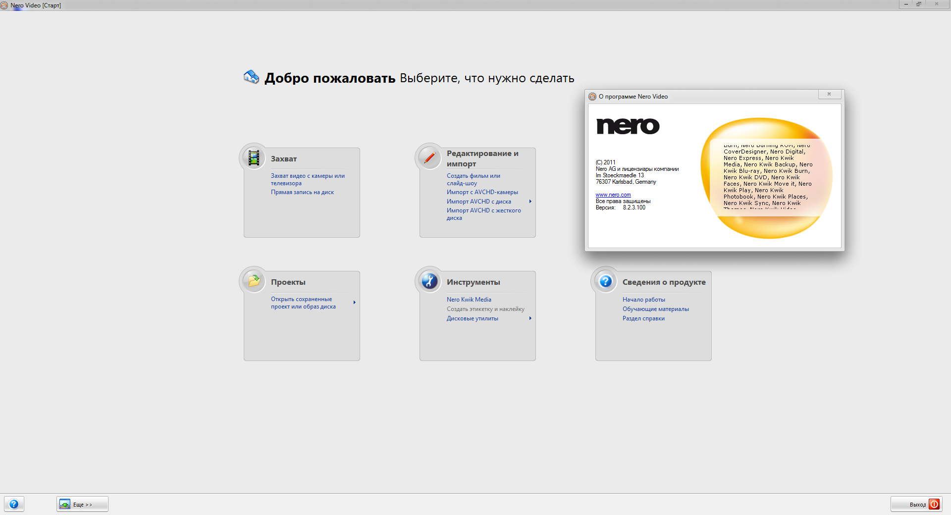
Task: Click the Еще >> button
Action: [x=82, y=504]
